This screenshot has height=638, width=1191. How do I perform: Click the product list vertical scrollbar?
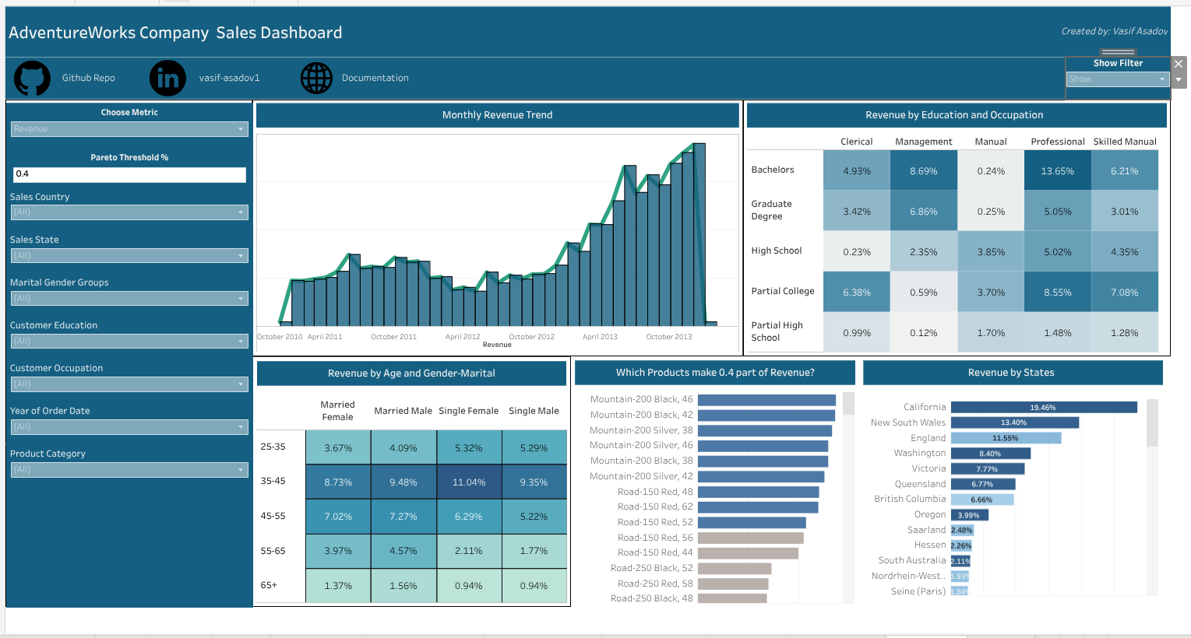point(849,403)
